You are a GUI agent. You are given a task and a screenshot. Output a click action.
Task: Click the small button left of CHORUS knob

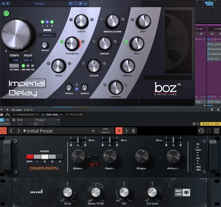point(105,85)
